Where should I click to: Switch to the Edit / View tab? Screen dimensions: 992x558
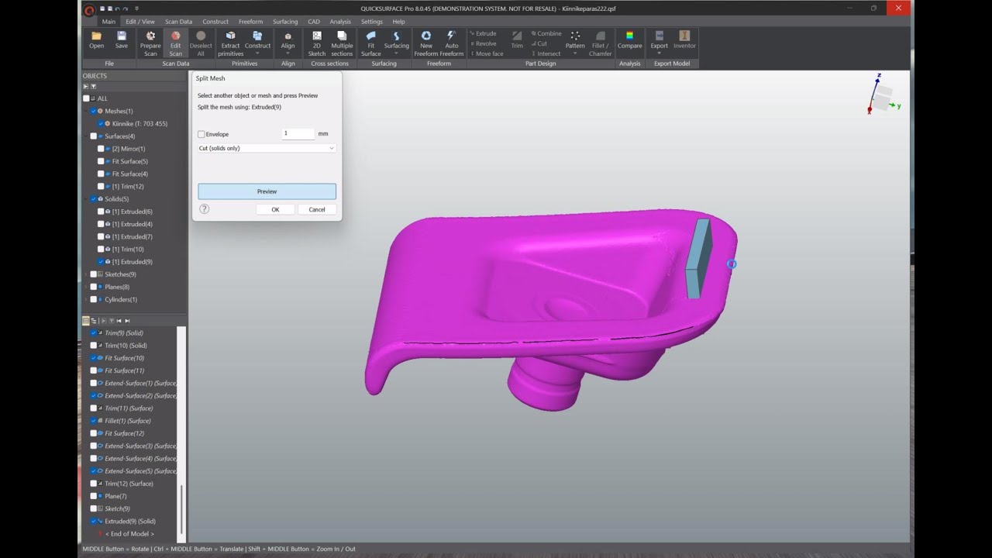(140, 22)
